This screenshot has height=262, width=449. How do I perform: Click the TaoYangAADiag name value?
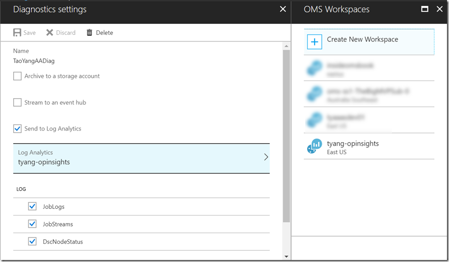(34, 61)
